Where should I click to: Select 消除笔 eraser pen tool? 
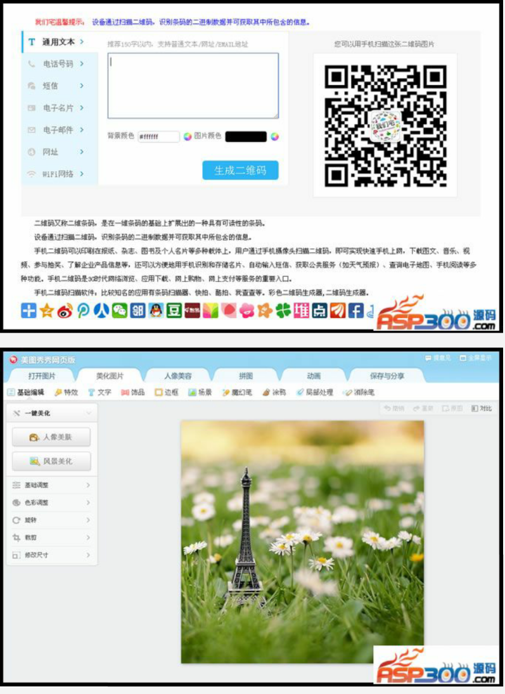coord(359,392)
